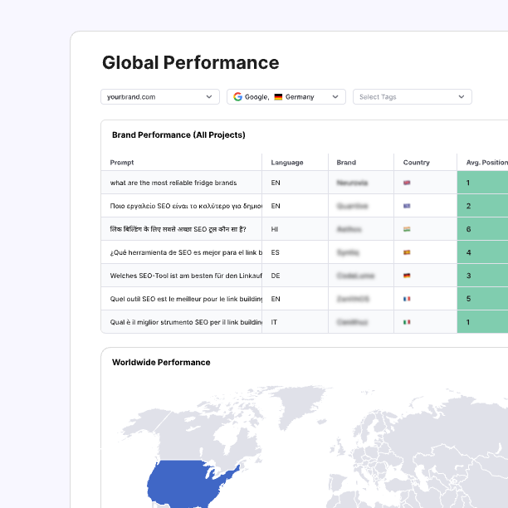Select the Hindi SEO prompt row
The height and width of the screenshot is (508, 508).
click(178, 229)
